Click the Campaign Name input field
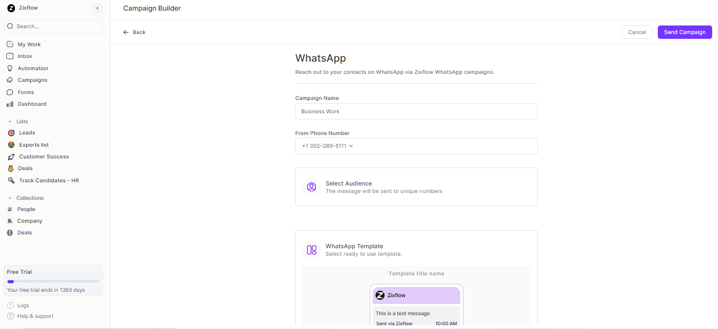Viewport: 718px width, 329px height. (x=416, y=111)
